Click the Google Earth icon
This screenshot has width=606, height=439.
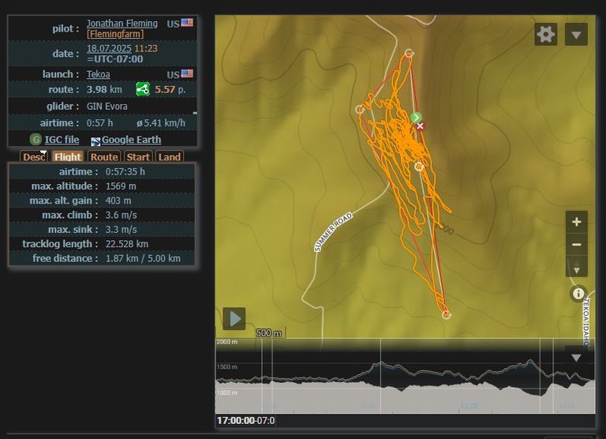point(95,141)
